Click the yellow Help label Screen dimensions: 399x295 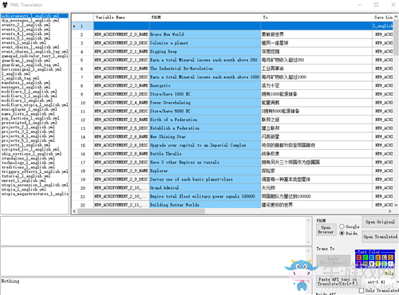389,273
